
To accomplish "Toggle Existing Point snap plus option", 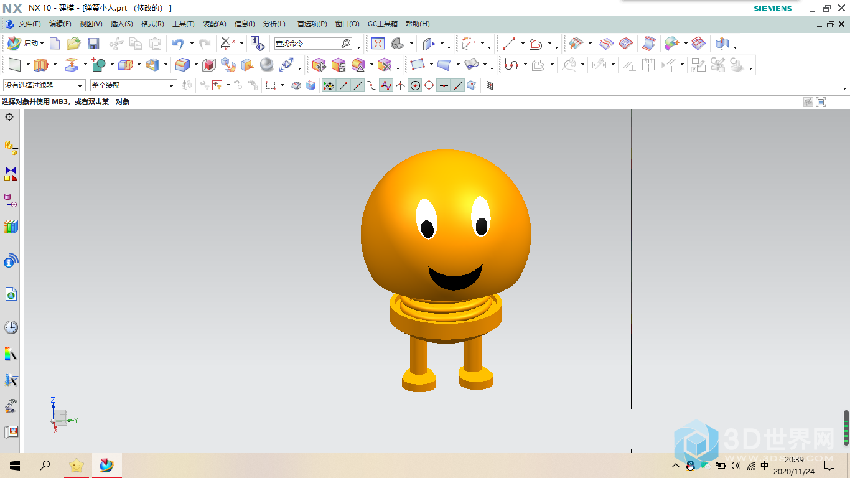I will pos(444,85).
